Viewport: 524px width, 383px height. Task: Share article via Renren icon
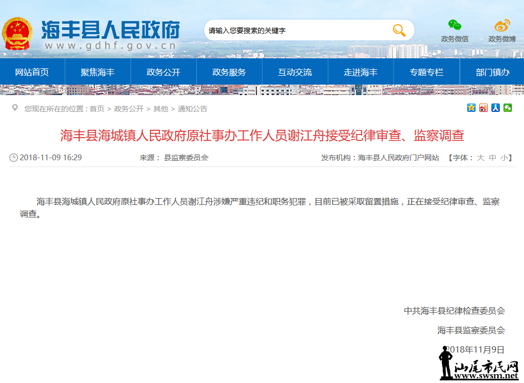tap(496, 108)
